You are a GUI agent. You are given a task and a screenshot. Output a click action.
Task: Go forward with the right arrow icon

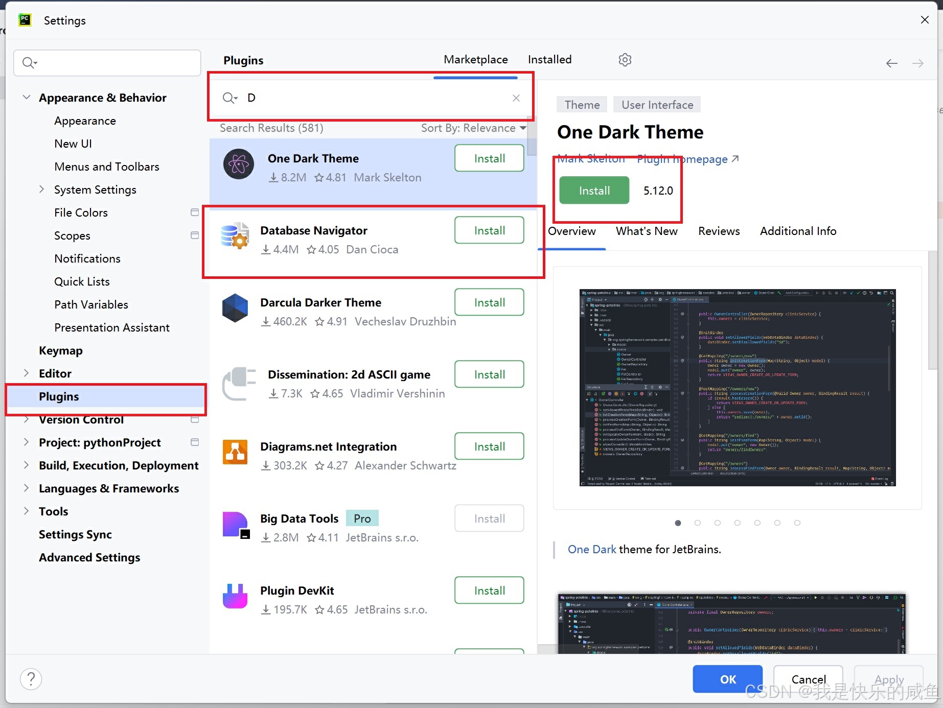918,63
